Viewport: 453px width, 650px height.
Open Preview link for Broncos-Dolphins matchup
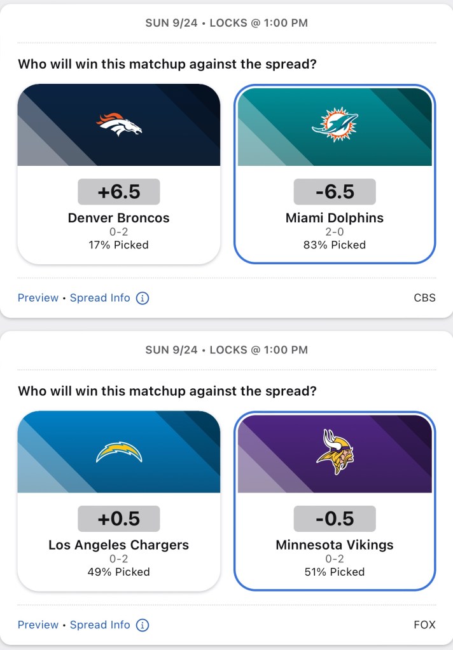(x=38, y=298)
